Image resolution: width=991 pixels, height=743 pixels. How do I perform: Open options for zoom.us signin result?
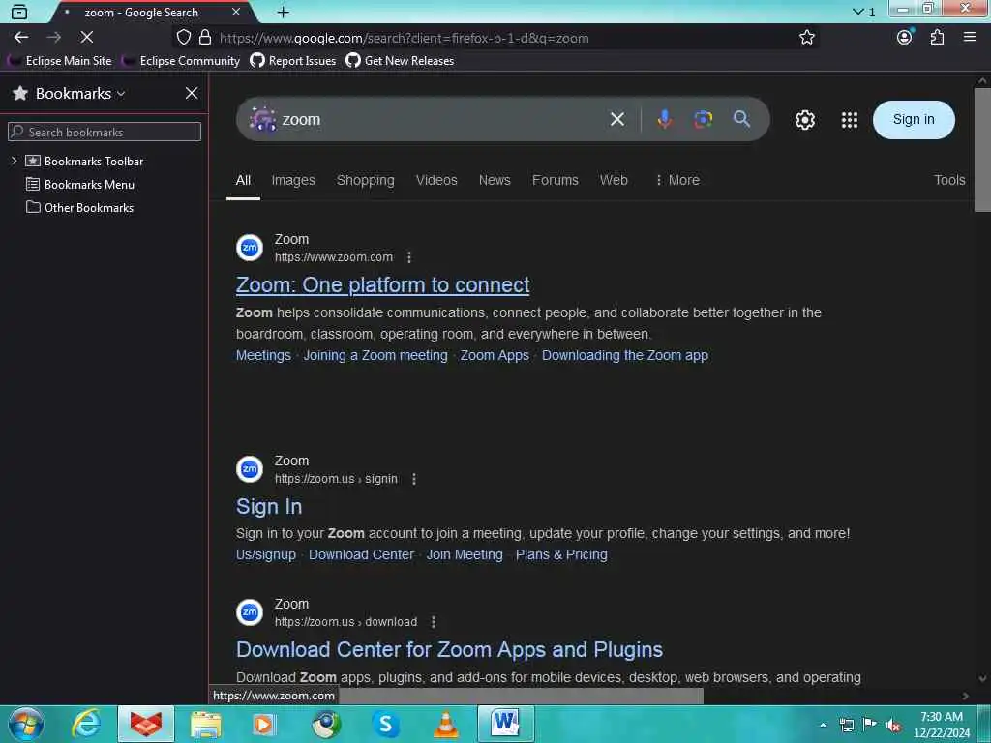[x=414, y=479]
